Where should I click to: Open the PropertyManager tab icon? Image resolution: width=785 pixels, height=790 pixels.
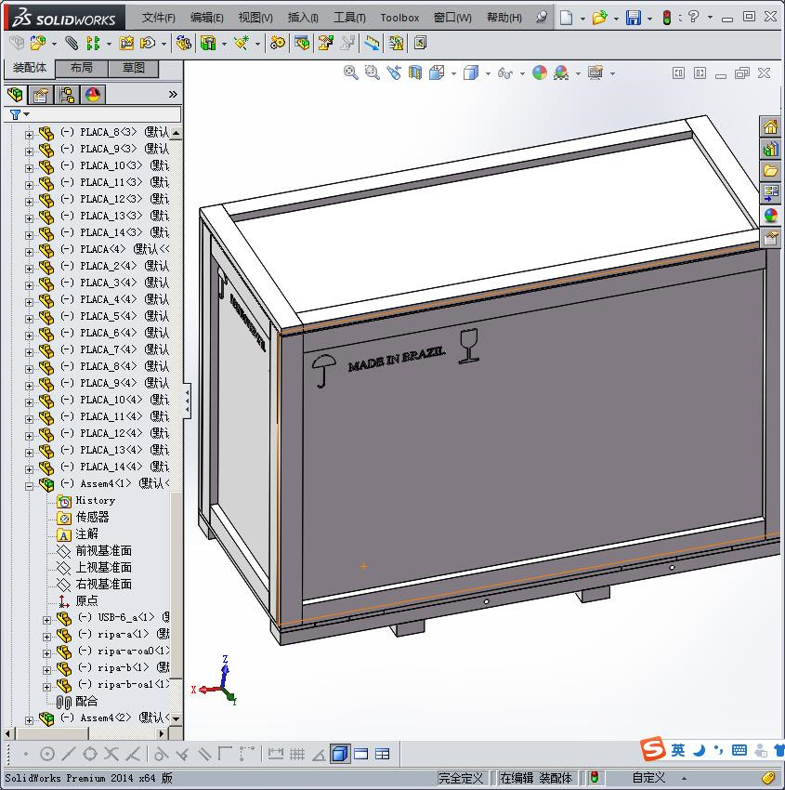[41, 95]
